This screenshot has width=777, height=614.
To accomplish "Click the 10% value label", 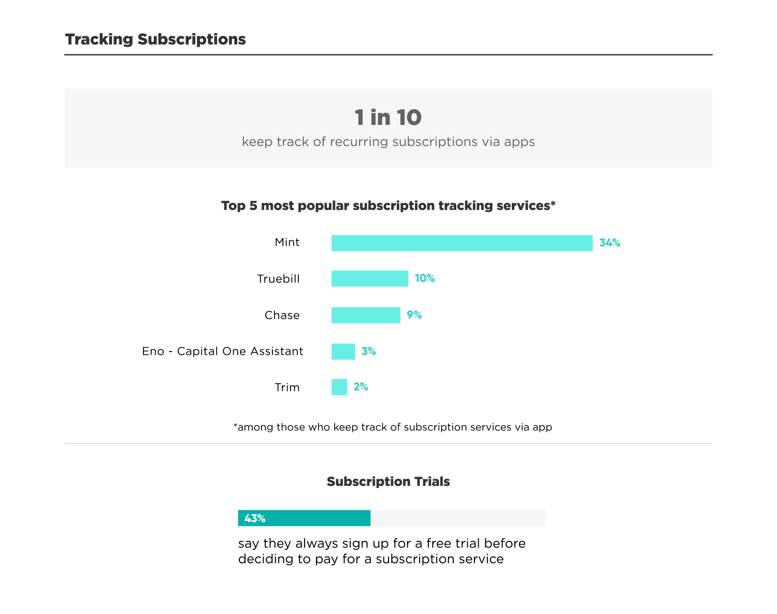I will [x=425, y=278].
